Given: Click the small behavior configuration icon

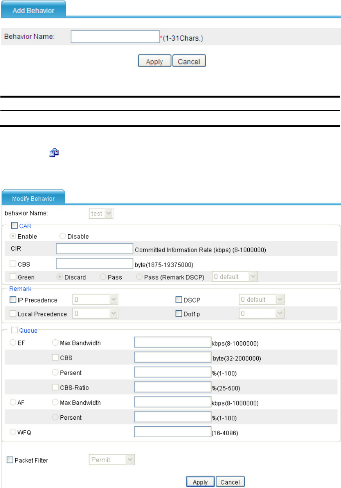Looking at the screenshot, I should [x=53, y=153].
